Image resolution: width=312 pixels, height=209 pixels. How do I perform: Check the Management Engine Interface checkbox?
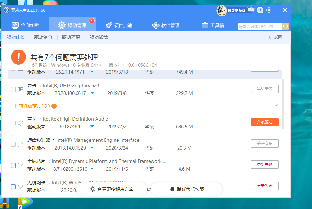(x=13, y=144)
